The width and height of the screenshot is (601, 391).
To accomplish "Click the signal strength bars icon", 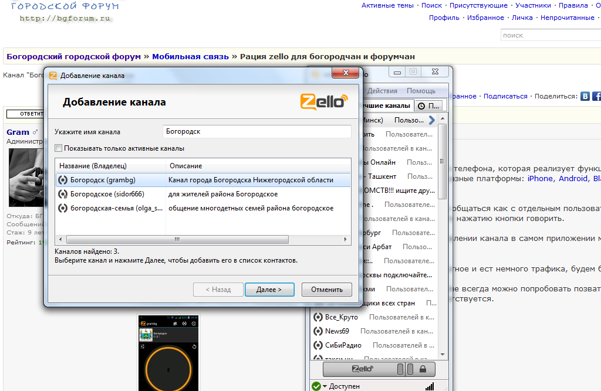I will 429,386.
